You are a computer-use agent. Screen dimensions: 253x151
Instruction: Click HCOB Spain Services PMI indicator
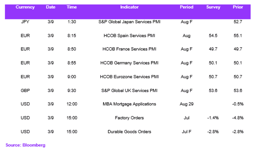(x=129, y=35)
